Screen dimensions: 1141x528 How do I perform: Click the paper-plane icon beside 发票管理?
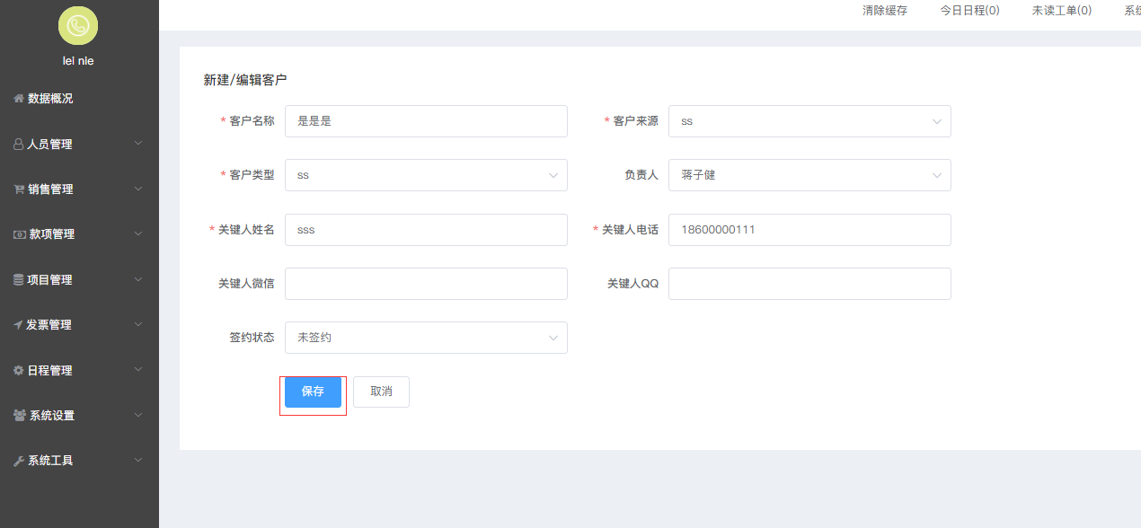pos(18,325)
